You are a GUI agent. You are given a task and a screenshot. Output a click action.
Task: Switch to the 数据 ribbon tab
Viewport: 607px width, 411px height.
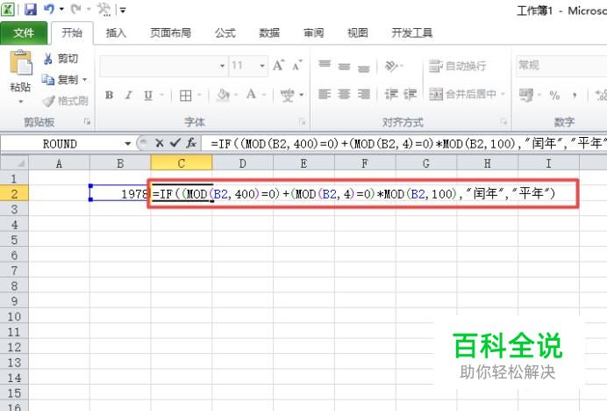point(269,33)
